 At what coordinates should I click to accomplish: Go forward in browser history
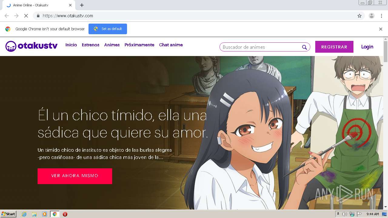(x=16, y=16)
